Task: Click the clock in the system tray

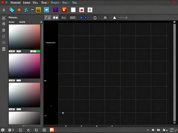Action: pyautogui.click(x=172, y=130)
